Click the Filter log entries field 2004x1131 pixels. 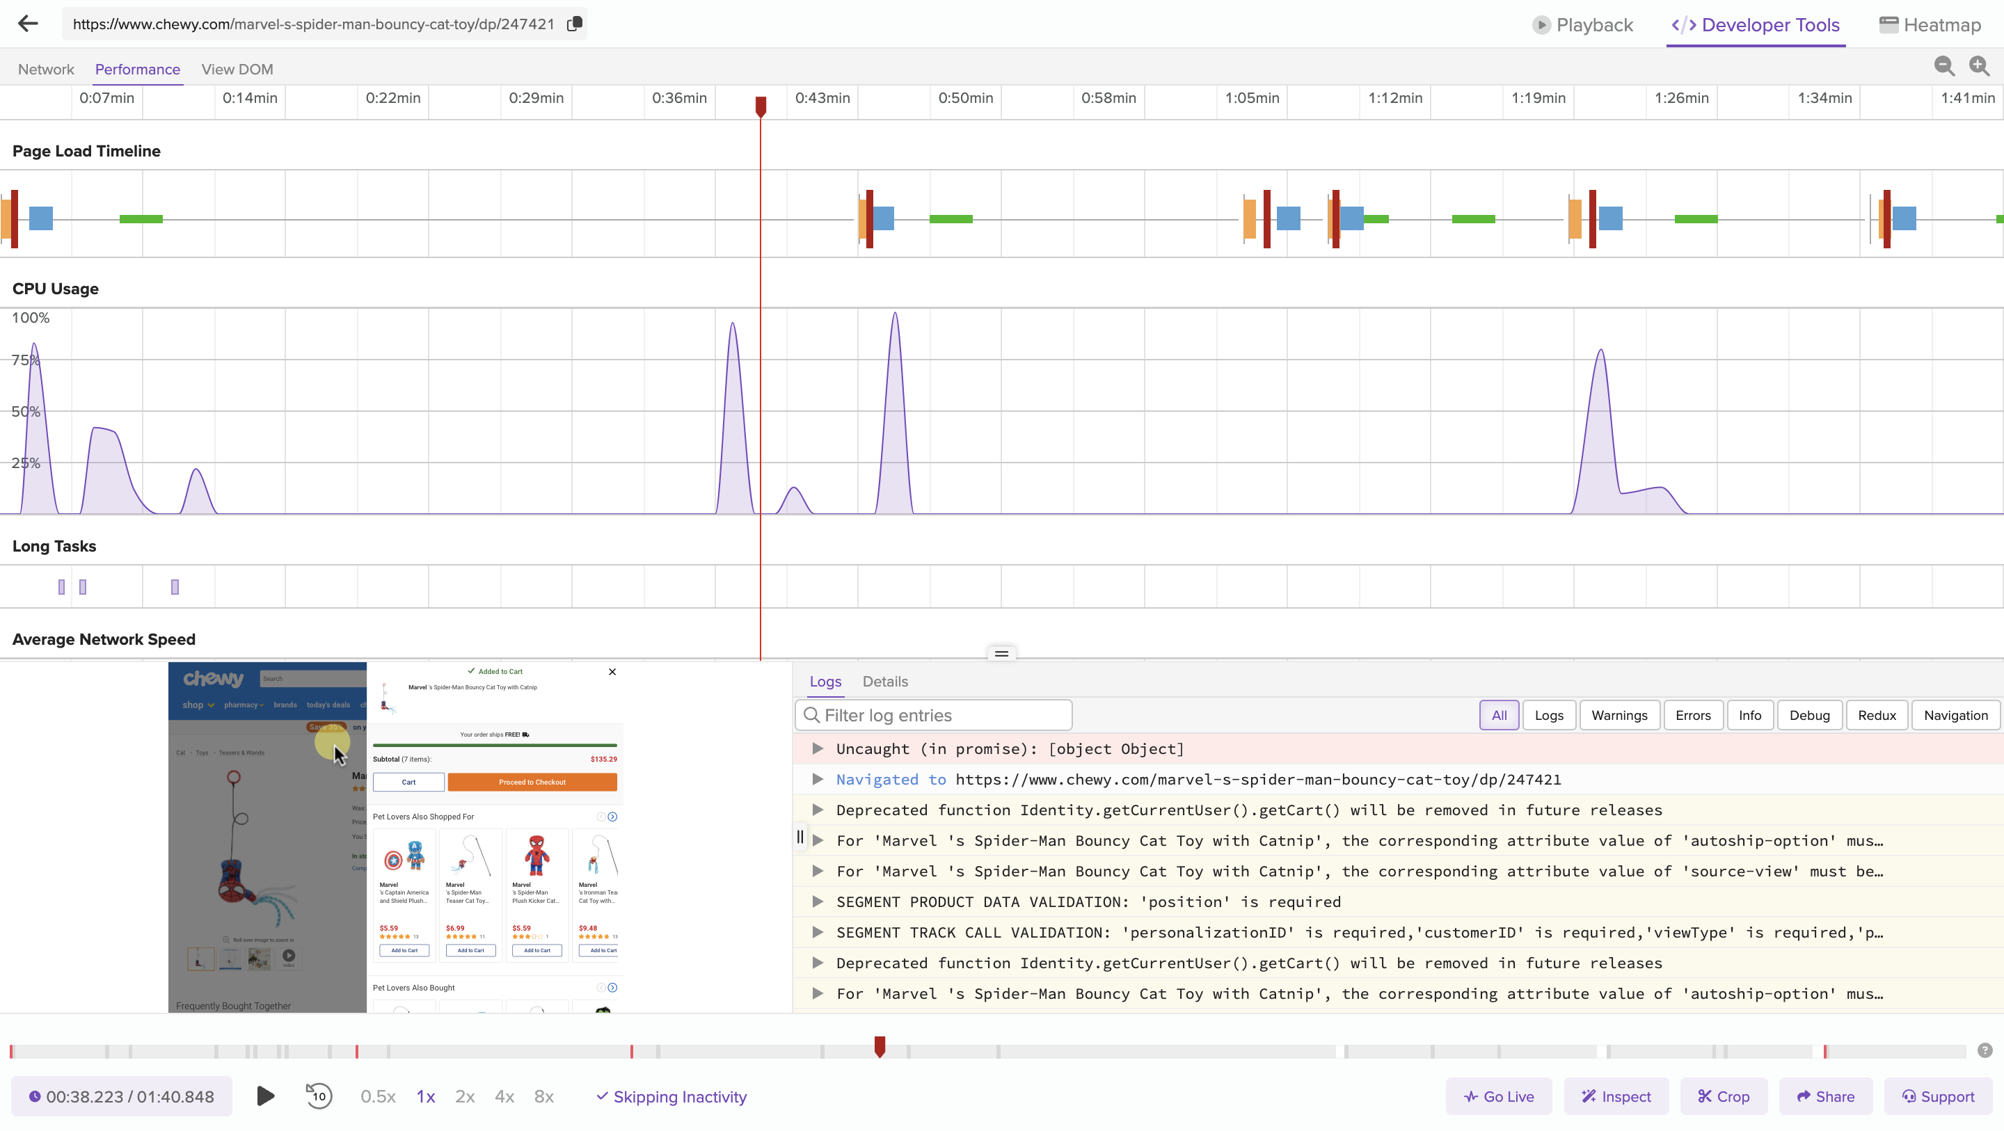934,716
